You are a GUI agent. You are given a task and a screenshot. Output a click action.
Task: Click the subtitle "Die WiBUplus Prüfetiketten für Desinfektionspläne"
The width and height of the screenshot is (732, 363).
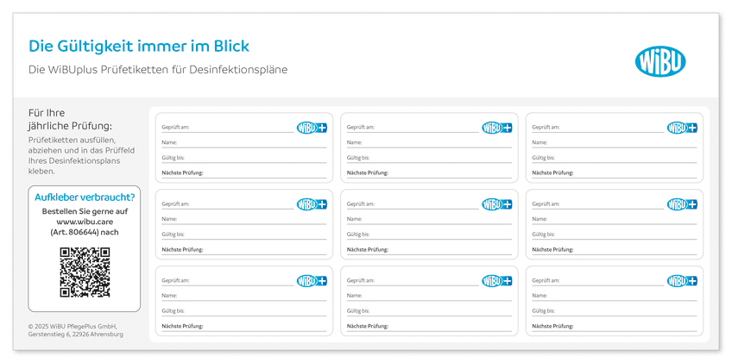[x=158, y=70]
